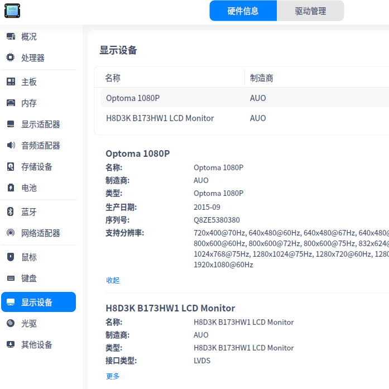Open the 音频适配器 sidebar entry
Image resolution: width=389 pixels, height=389 pixels.
coord(39,145)
